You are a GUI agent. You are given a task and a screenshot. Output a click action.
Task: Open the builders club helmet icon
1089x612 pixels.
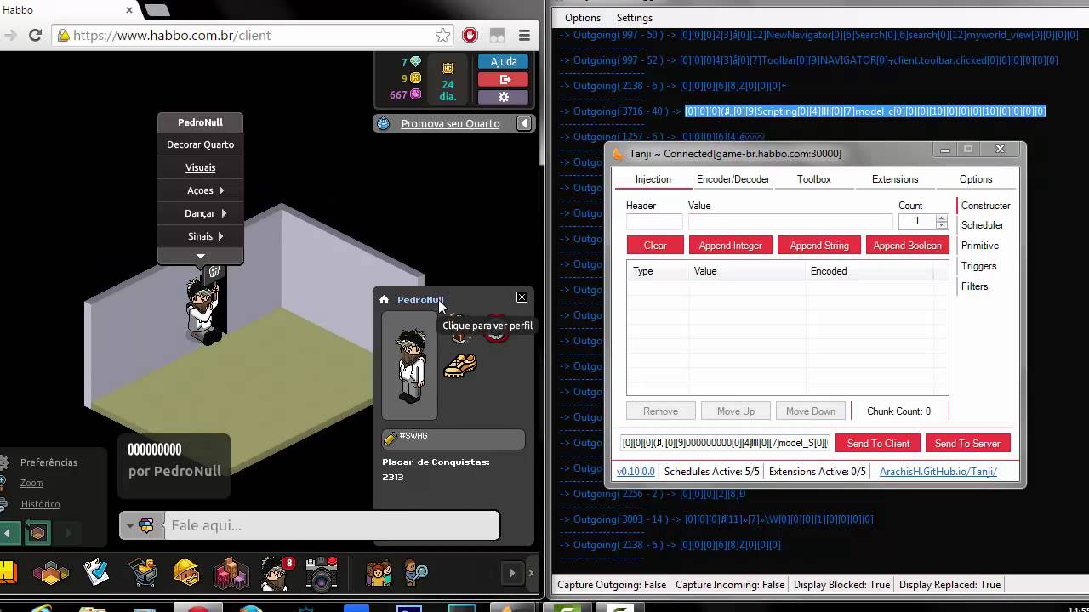click(x=186, y=573)
